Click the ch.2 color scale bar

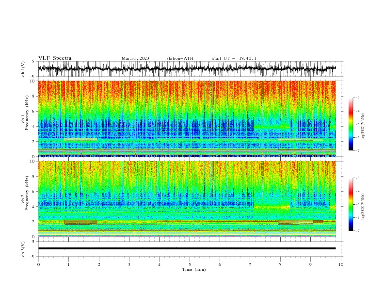tap(351, 204)
